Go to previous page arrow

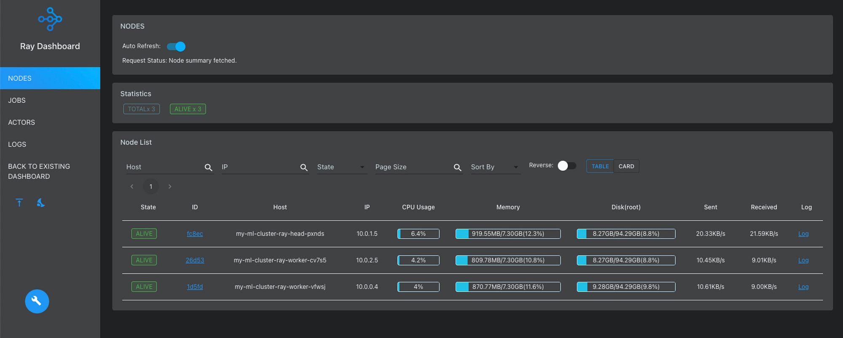pyautogui.click(x=132, y=186)
